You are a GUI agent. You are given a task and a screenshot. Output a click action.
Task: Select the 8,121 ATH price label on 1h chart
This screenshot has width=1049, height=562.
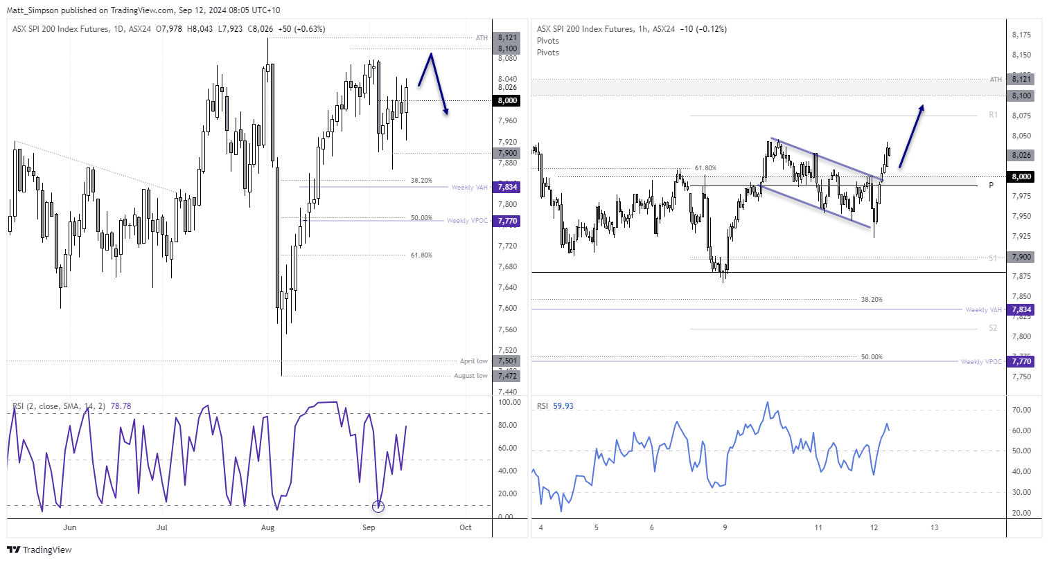click(1021, 80)
